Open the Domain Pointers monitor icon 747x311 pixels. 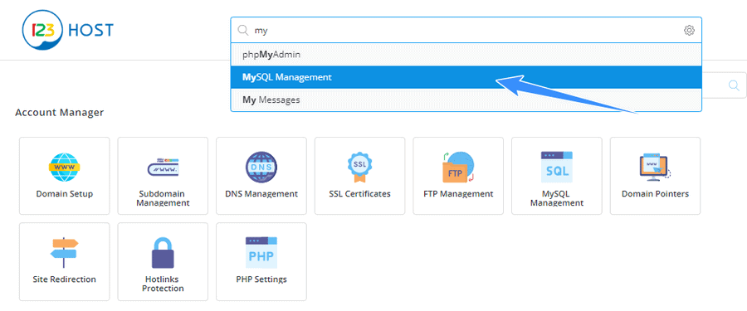click(655, 168)
